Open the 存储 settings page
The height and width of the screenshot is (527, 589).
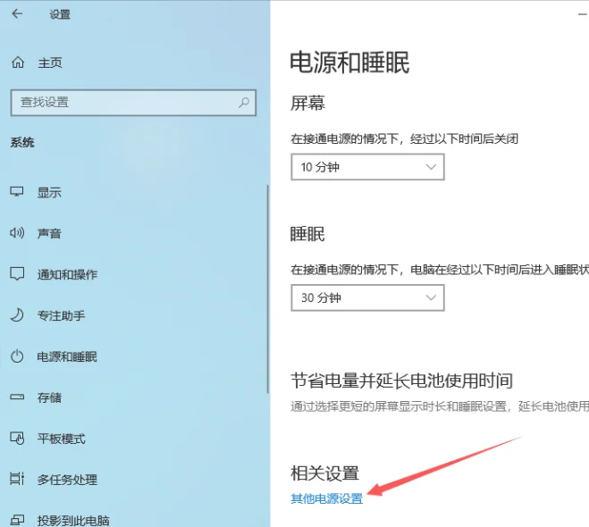pyautogui.click(x=49, y=397)
